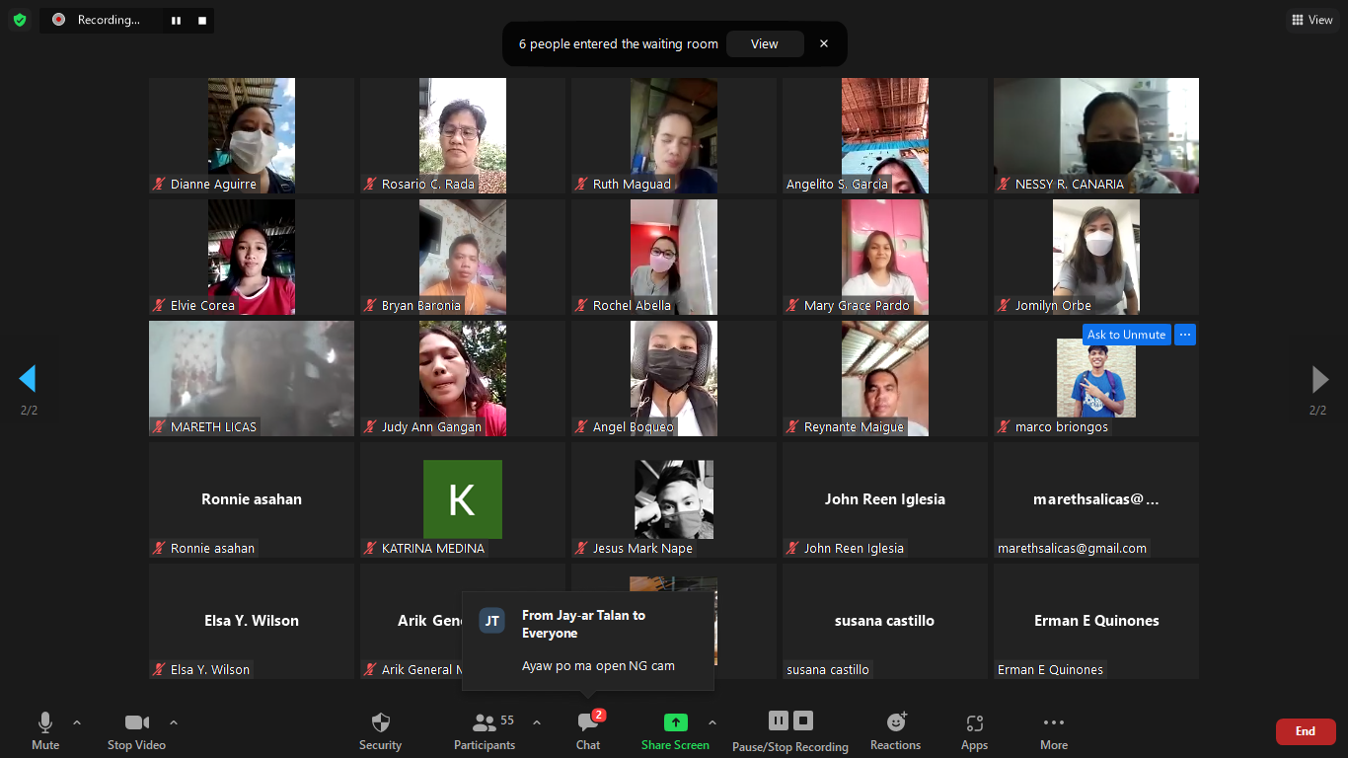
Task: Click Ask to Unmute for marco briongos
Action: pos(1126,335)
